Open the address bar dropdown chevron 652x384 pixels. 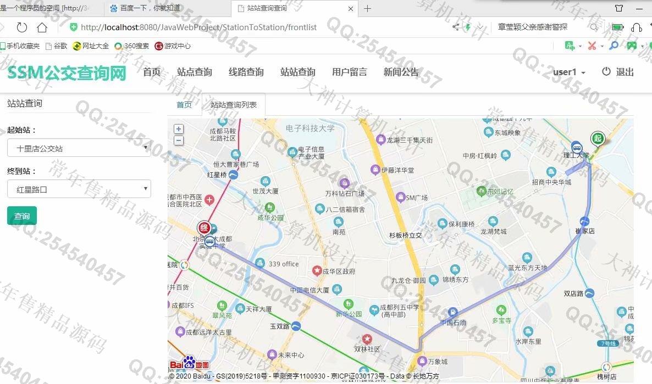tap(480, 27)
